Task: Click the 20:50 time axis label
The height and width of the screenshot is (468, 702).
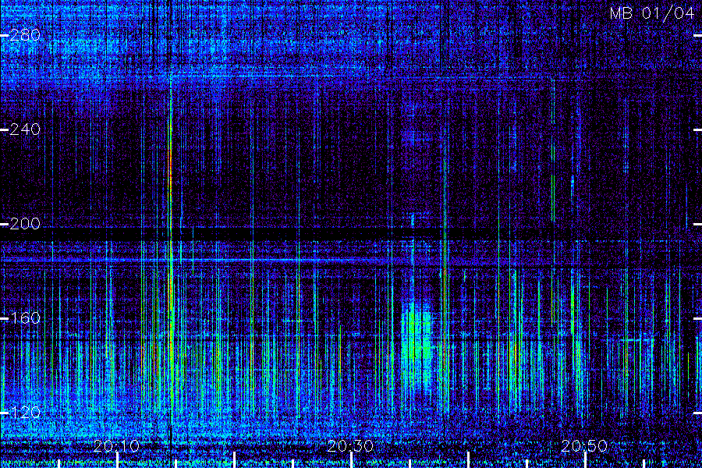Action: 584,446
